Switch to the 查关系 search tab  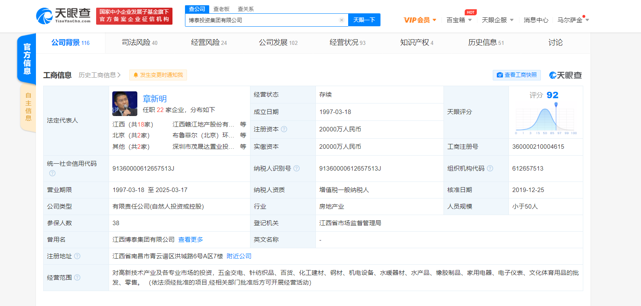tap(246, 9)
